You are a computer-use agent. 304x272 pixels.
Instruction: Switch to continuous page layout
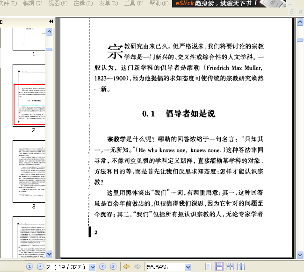coord(219,266)
